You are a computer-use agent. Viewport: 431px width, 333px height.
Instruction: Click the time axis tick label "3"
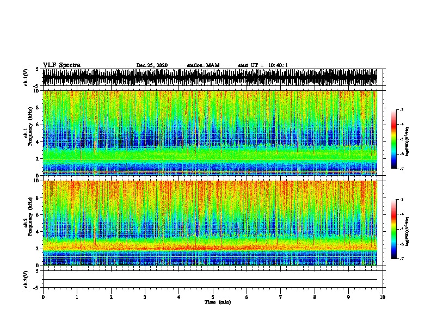coord(145,297)
